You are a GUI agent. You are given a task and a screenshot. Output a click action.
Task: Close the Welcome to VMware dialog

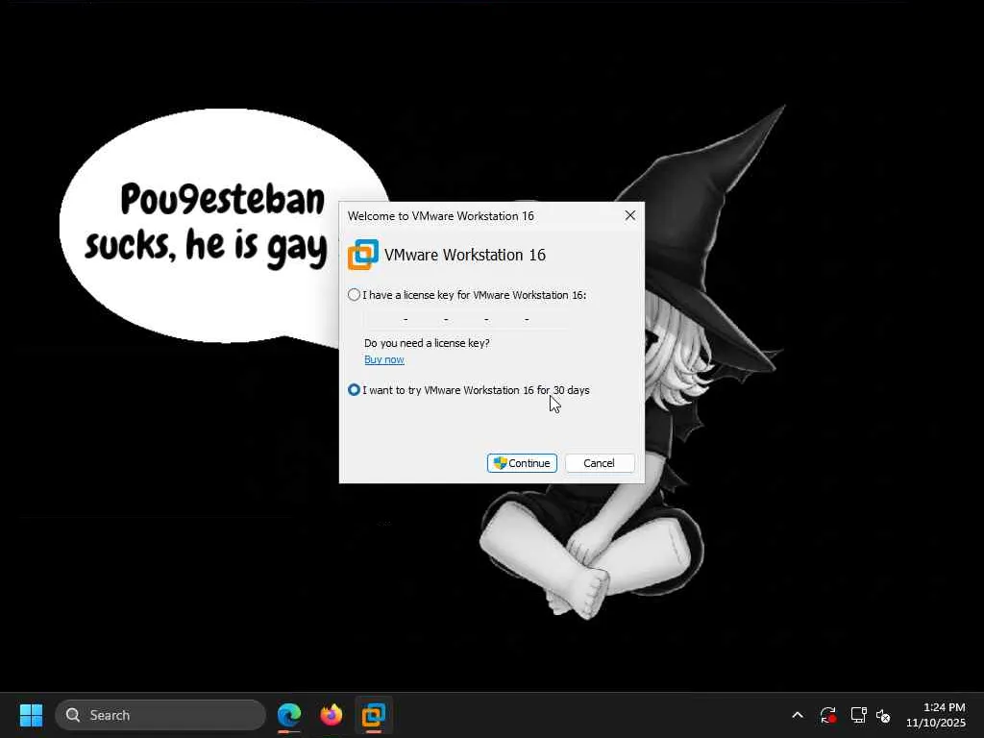click(630, 215)
